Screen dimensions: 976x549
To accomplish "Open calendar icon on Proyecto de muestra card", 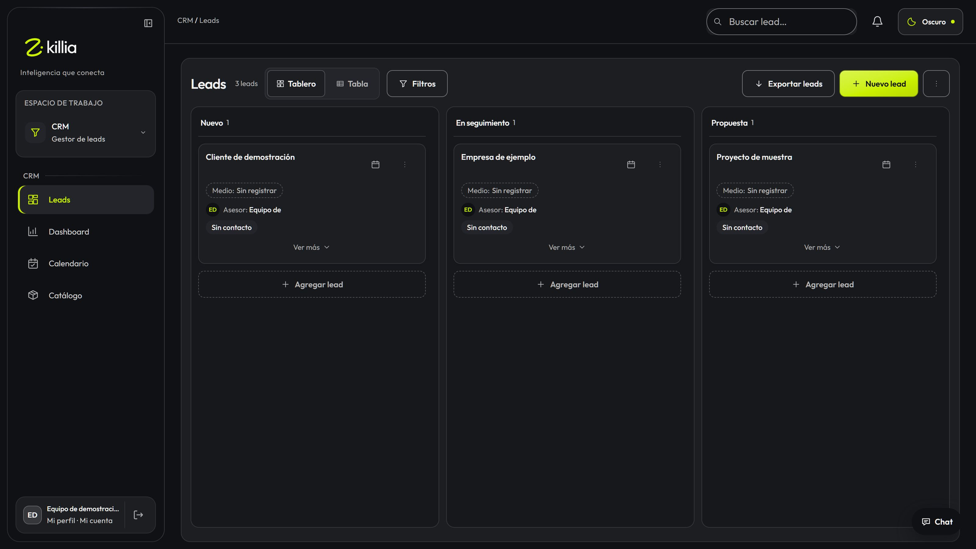I will 887,165.
